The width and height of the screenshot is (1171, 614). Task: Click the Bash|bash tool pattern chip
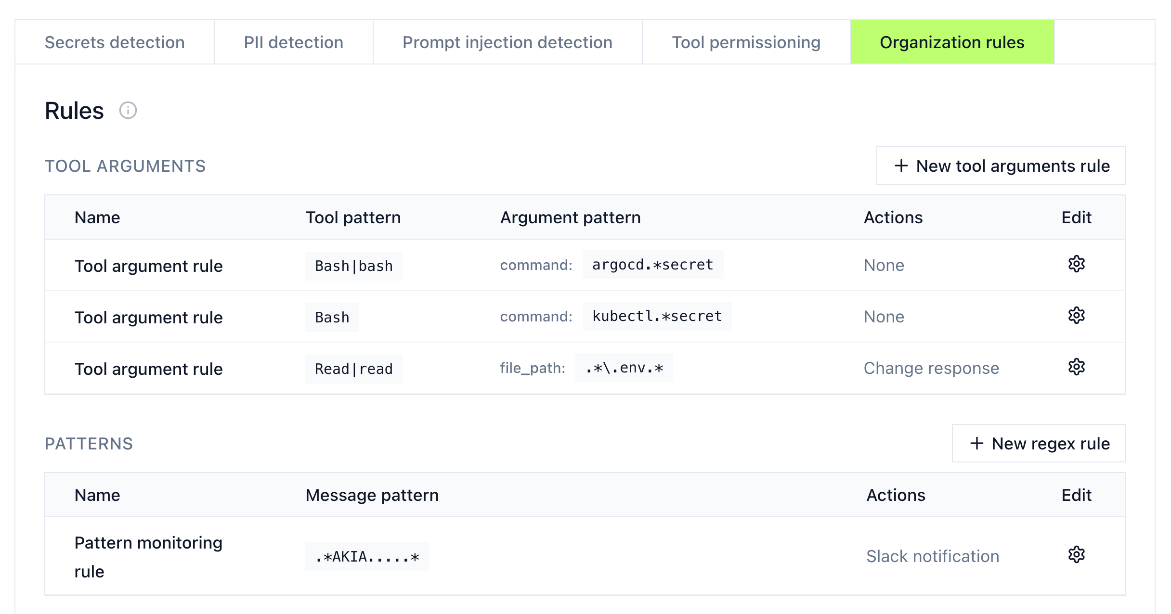(x=354, y=266)
